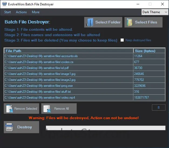
Task: Click the size cell 246646
Action: tap(149, 74)
